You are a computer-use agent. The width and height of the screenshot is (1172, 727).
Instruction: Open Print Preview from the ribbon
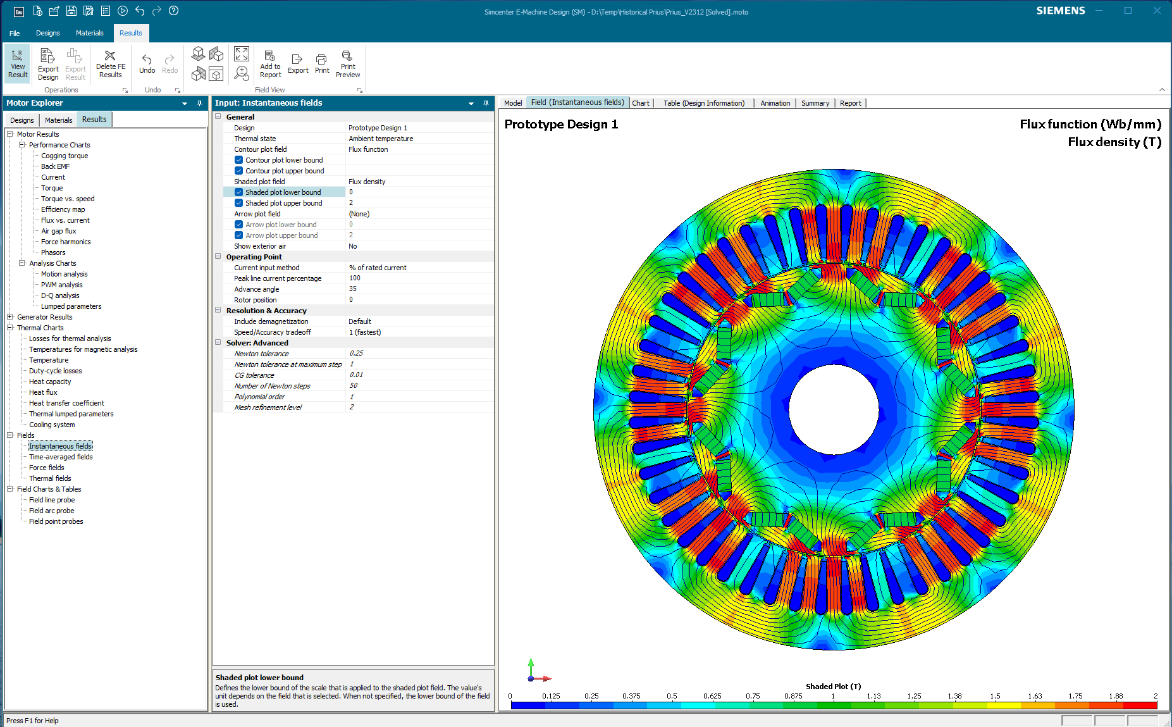tap(347, 65)
